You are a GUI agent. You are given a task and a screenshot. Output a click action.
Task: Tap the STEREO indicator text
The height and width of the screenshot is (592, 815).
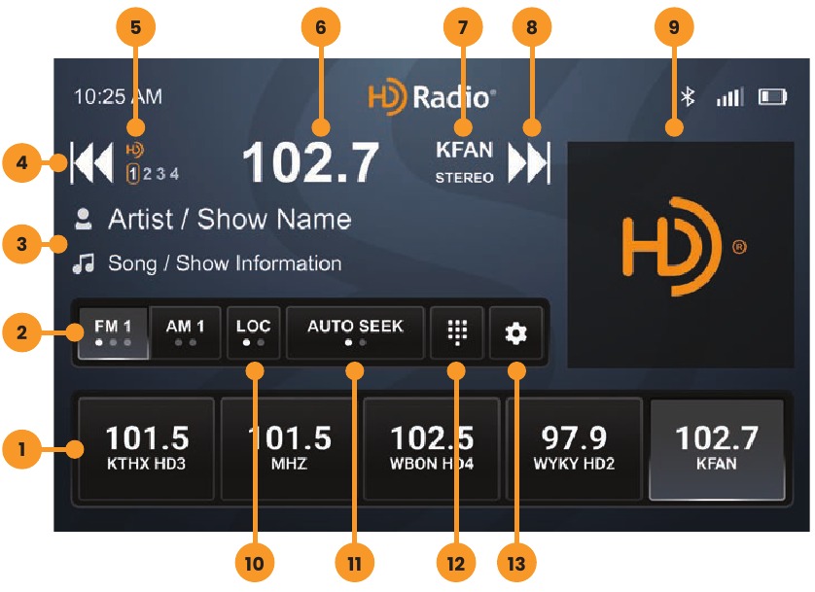point(464,178)
